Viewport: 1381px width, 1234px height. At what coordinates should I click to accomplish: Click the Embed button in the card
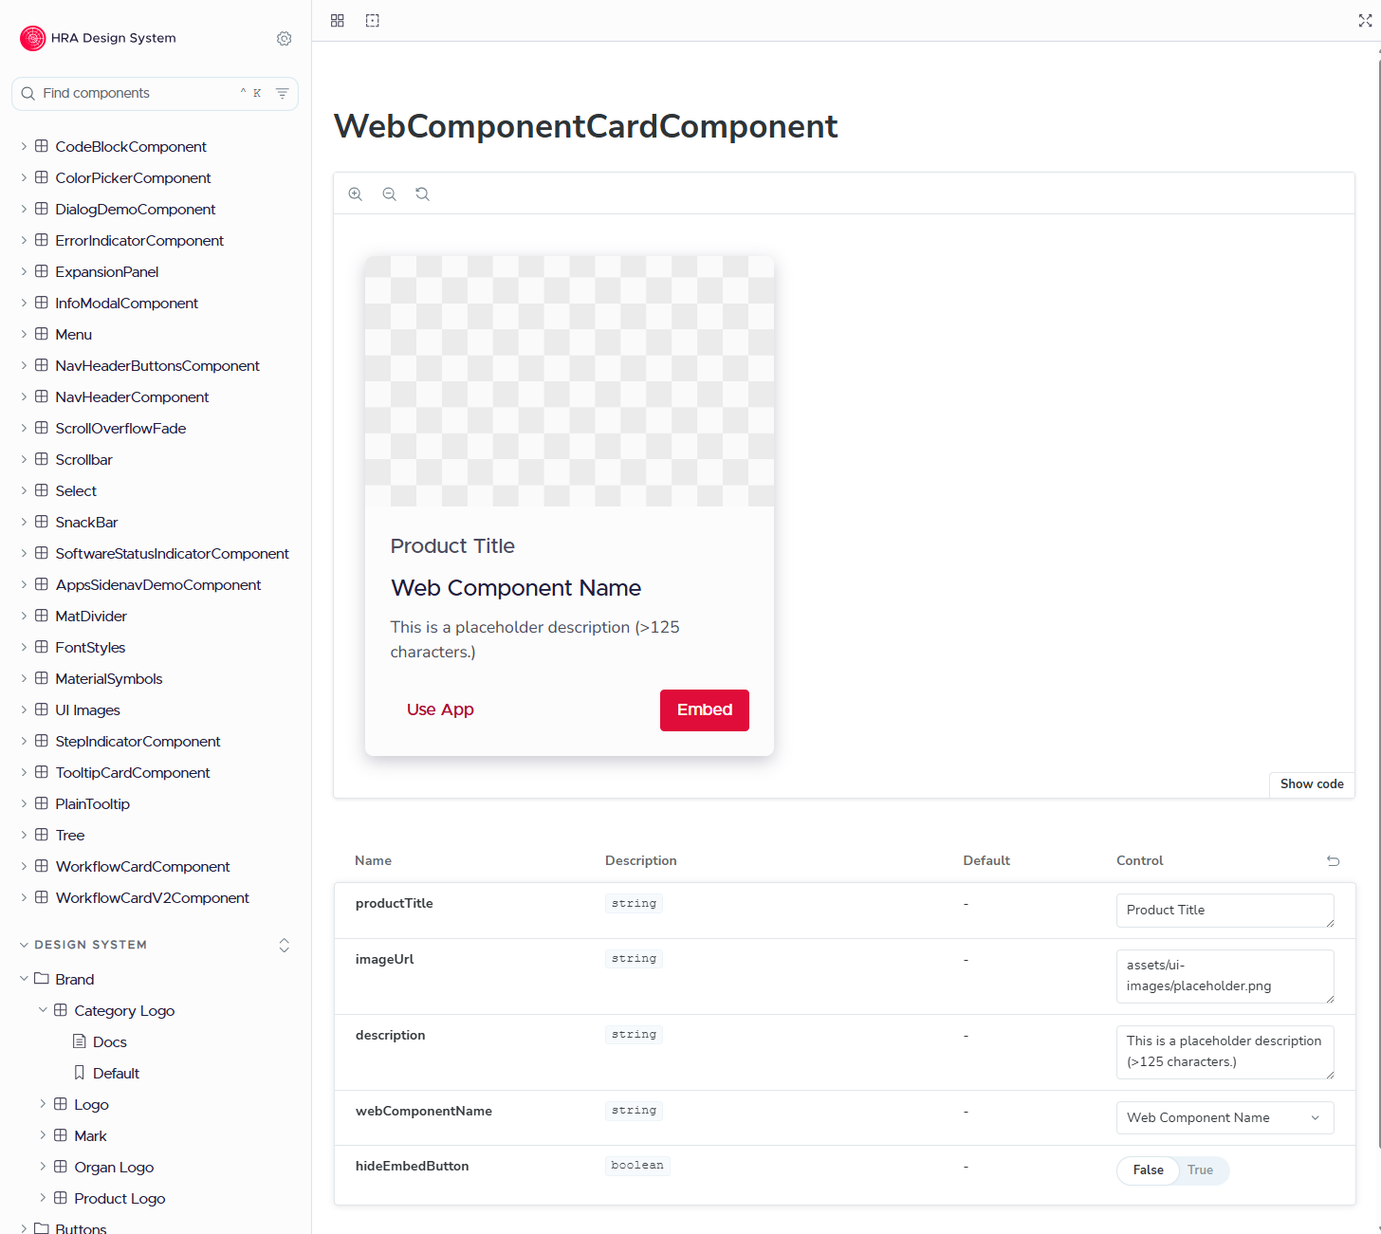pos(704,709)
